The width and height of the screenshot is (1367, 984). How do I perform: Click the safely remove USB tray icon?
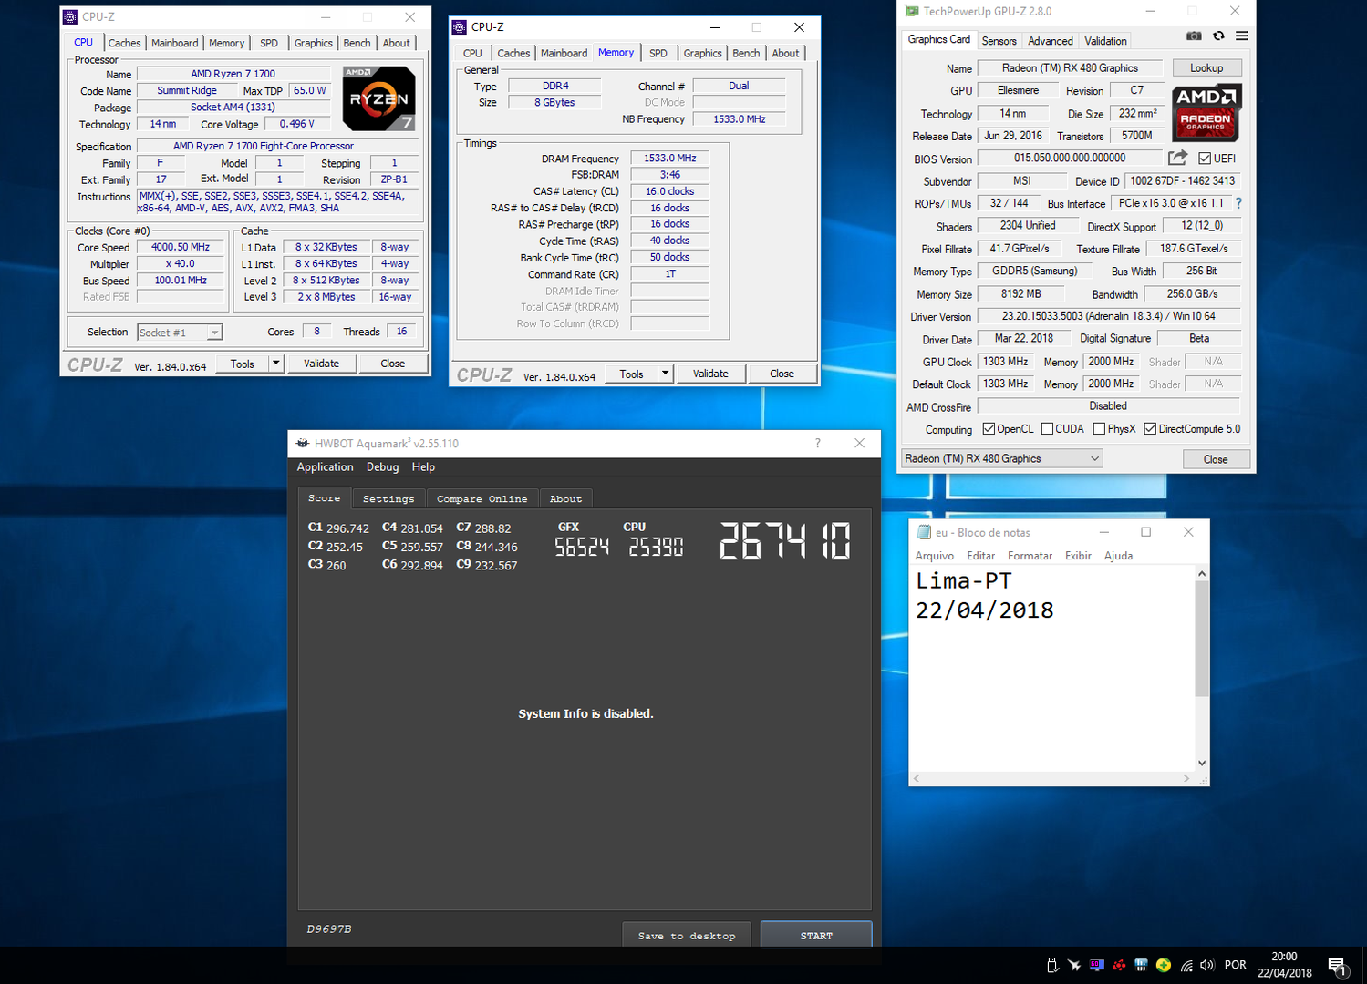(x=1051, y=965)
